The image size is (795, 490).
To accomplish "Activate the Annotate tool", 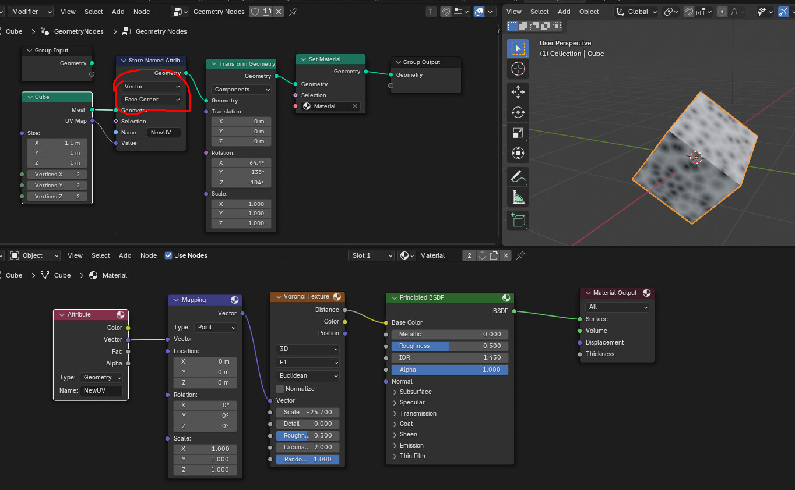I will pyautogui.click(x=518, y=176).
